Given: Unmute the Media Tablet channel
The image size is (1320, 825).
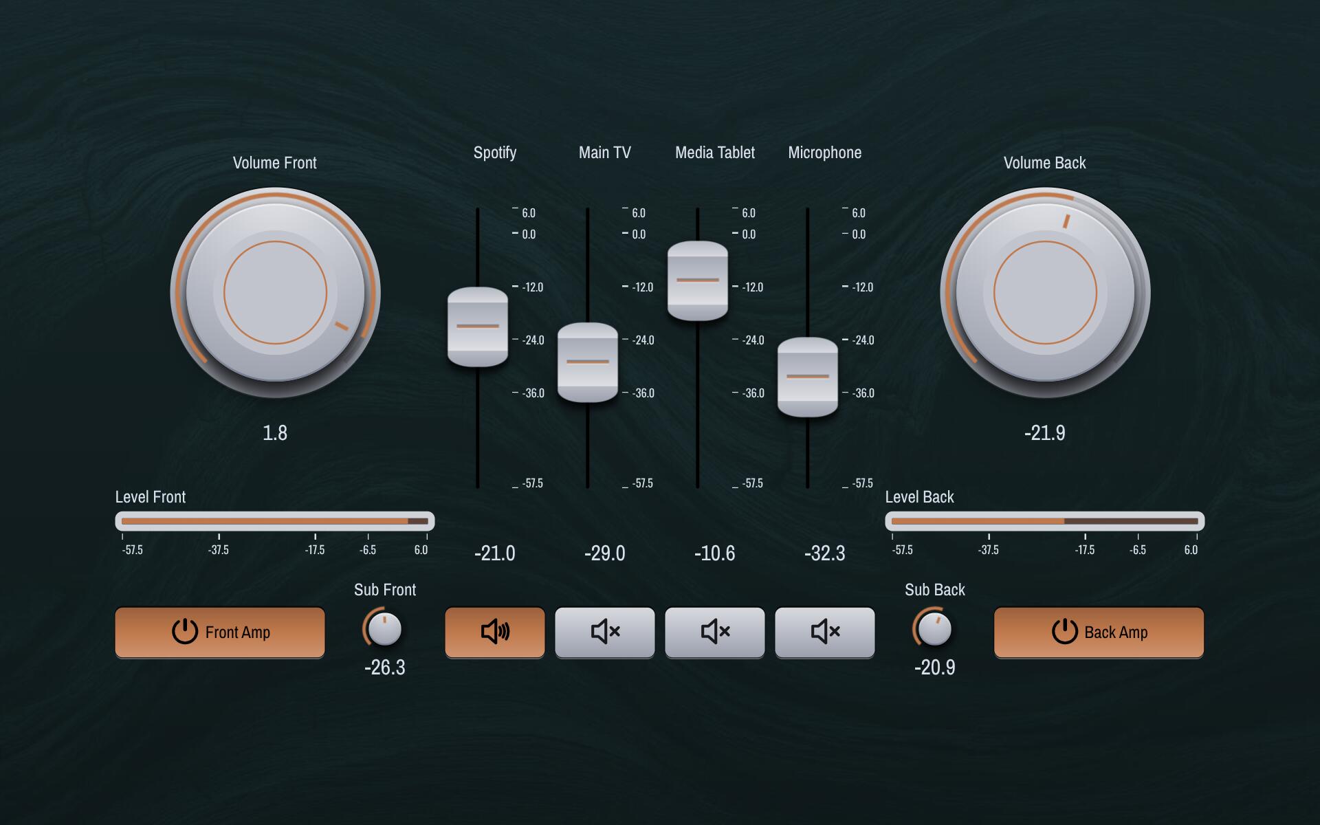Looking at the screenshot, I should coord(714,632).
